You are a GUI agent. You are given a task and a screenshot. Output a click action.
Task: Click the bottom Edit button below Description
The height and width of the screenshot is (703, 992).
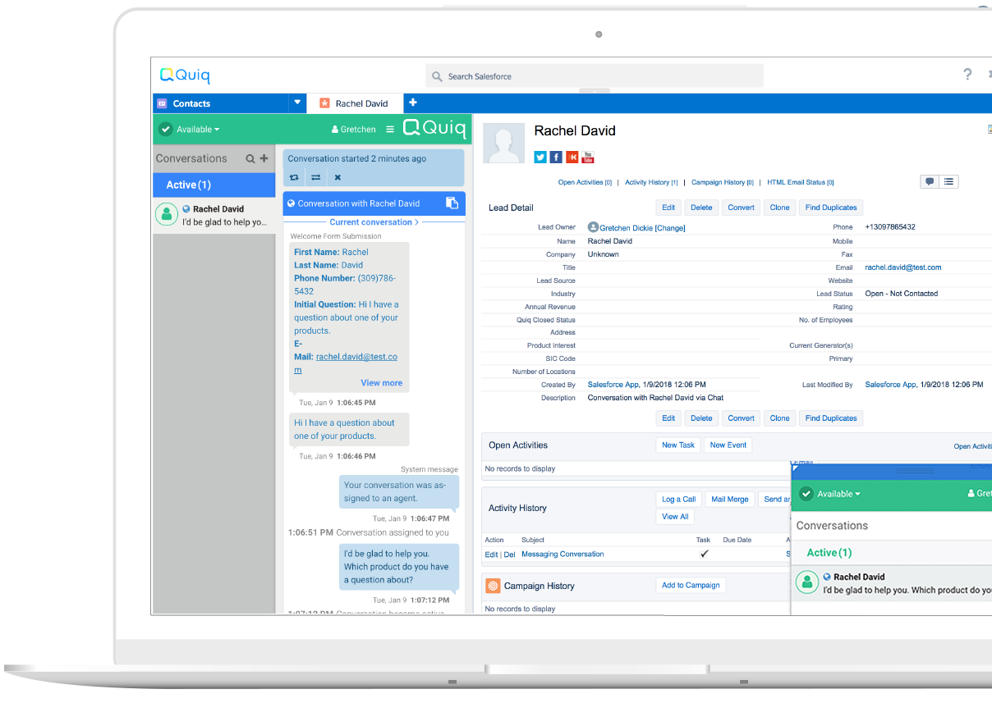(668, 418)
